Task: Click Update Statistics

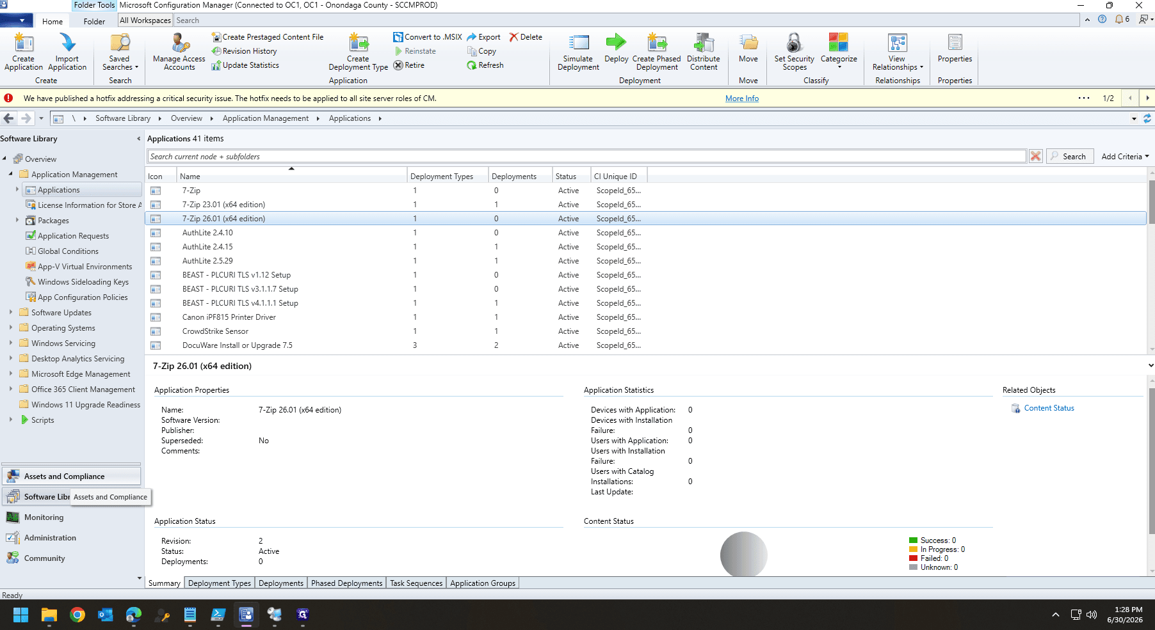Action: click(245, 65)
